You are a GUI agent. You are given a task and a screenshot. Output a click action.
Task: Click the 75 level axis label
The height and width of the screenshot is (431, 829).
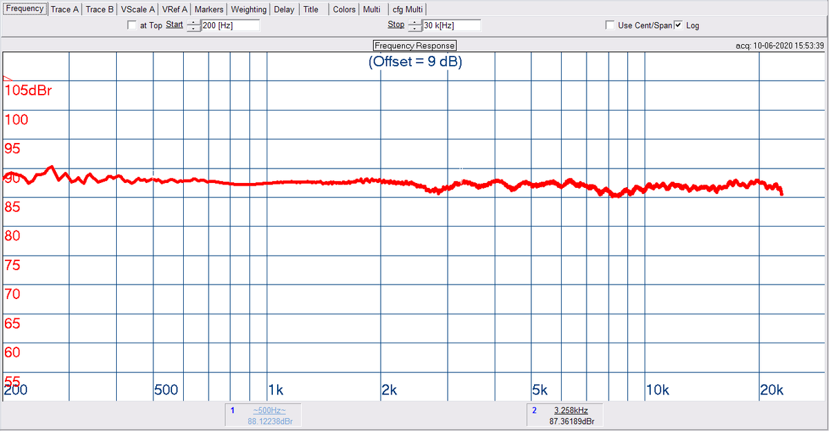point(12,265)
